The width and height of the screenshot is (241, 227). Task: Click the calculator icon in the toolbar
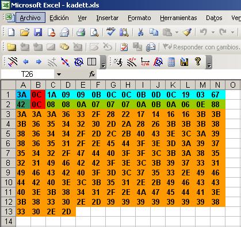point(171,62)
